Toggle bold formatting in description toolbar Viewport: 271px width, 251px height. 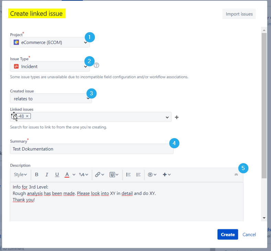tap(37, 175)
